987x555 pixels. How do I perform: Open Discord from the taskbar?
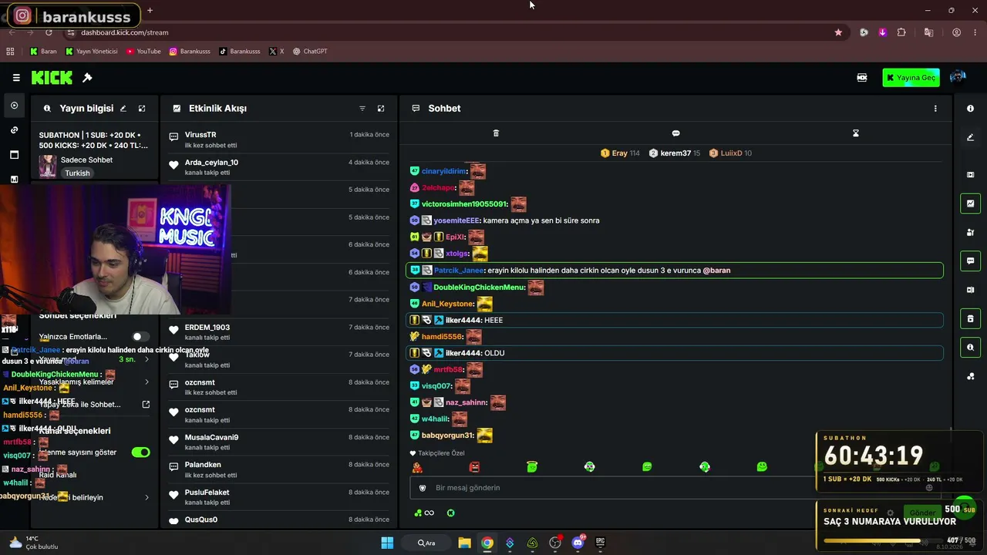[x=578, y=543]
